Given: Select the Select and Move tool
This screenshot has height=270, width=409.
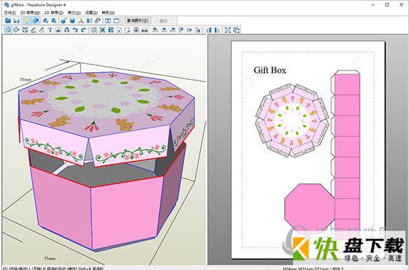Looking at the screenshot, I should pos(8,30).
